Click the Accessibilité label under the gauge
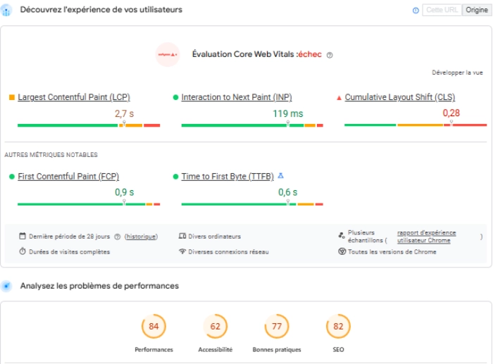The height and width of the screenshot is (364, 493). point(215,349)
